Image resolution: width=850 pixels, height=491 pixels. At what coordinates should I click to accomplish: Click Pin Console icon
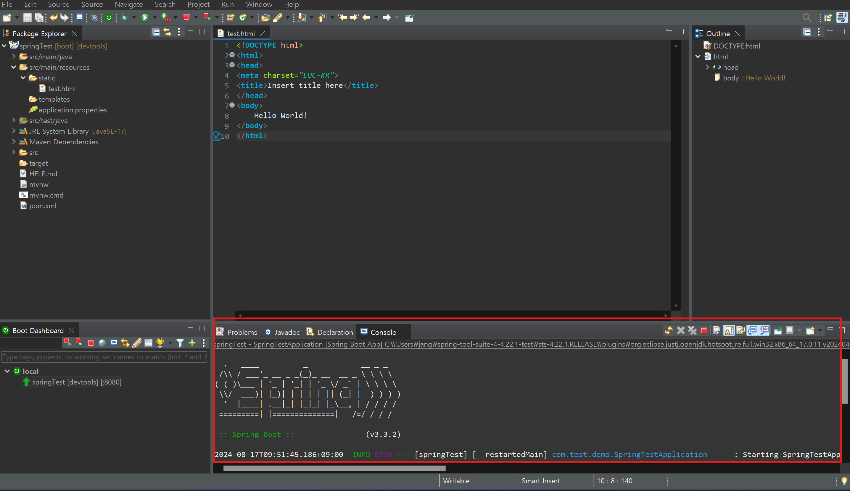(778, 331)
